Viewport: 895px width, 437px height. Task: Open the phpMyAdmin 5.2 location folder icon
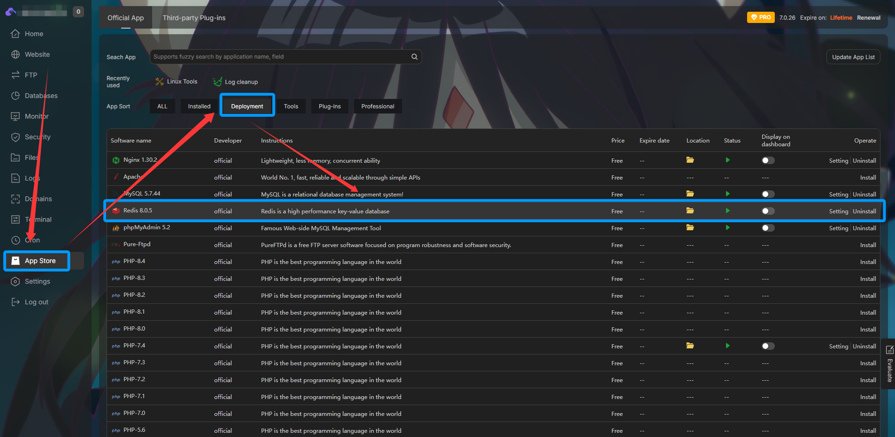pos(690,227)
